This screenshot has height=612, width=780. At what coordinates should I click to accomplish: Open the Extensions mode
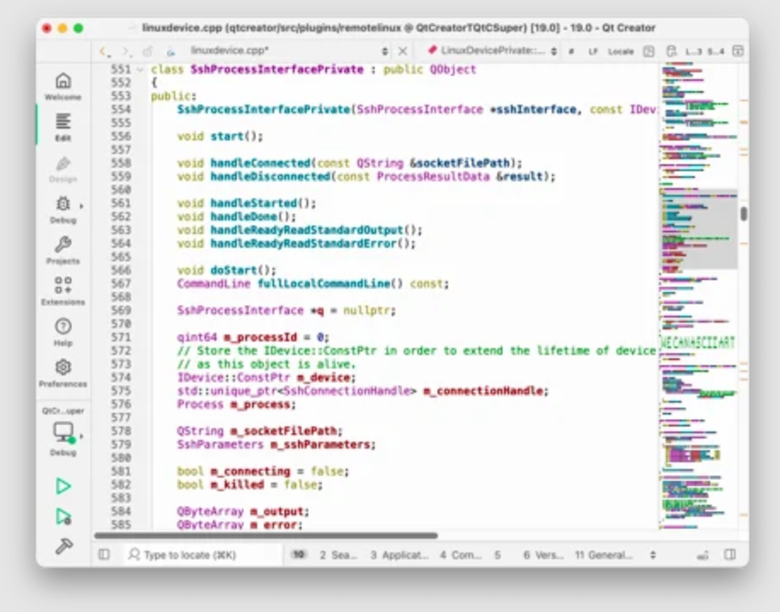coord(63,291)
